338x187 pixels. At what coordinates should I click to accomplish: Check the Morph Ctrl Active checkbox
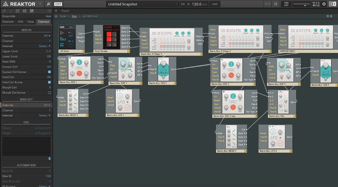click(49, 92)
